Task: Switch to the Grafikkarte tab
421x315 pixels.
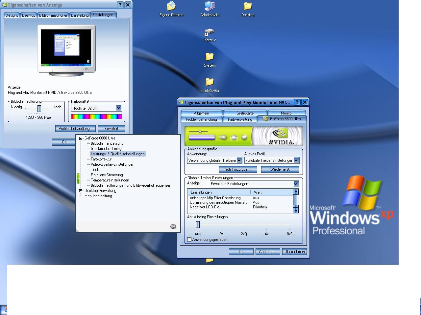Action: [245, 113]
